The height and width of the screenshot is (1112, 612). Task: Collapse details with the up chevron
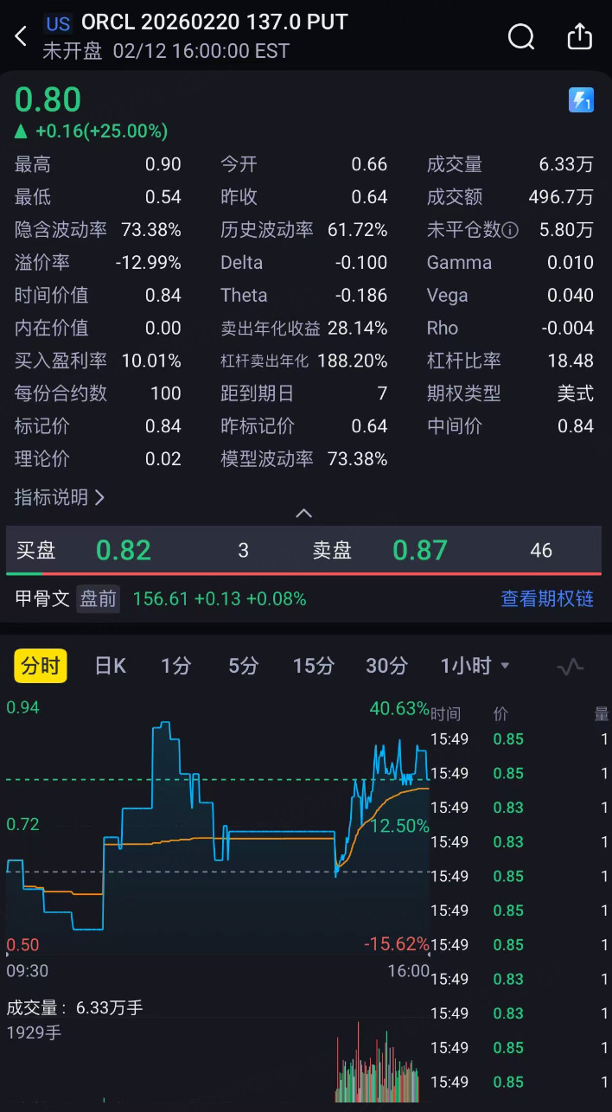click(x=303, y=514)
